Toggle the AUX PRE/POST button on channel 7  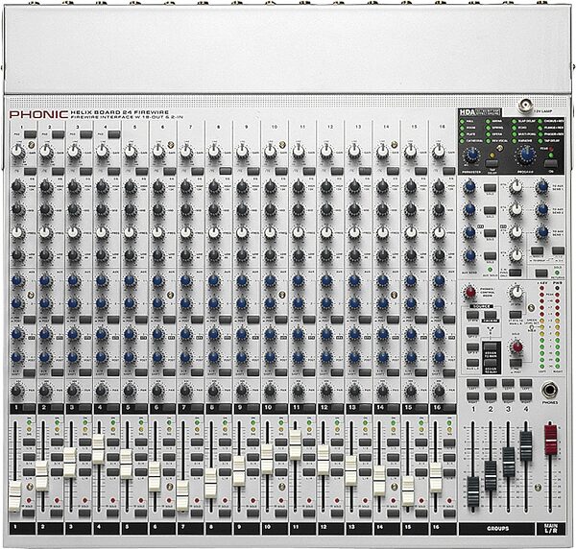click(x=198, y=319)
